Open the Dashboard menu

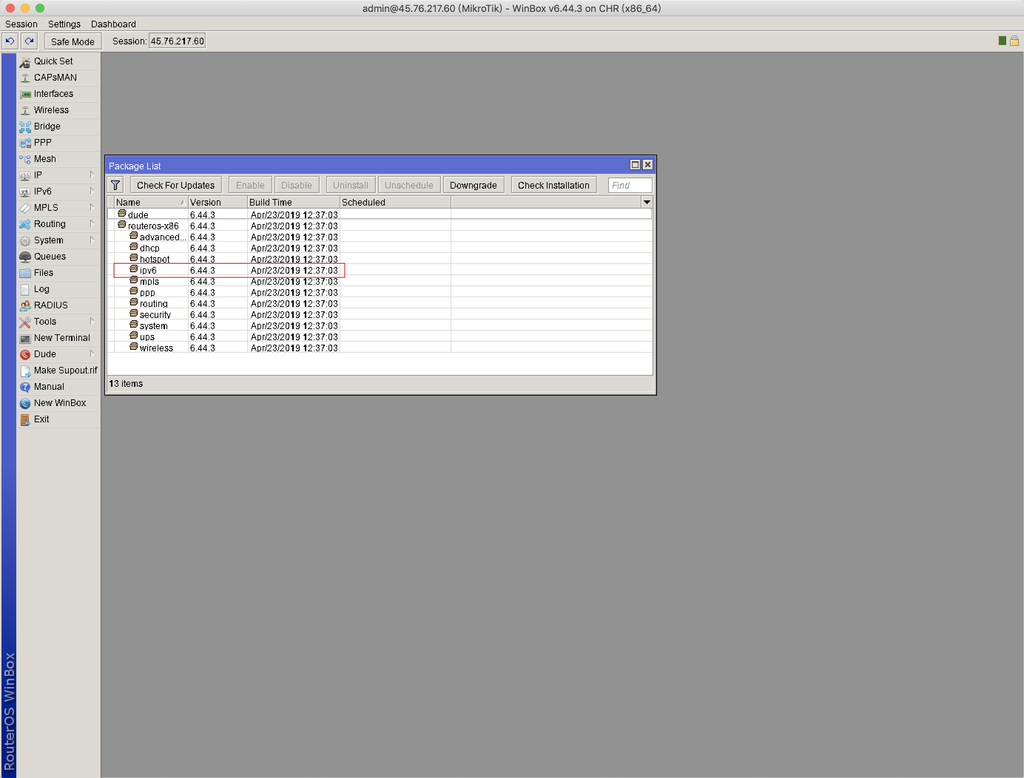click(114, 24)
